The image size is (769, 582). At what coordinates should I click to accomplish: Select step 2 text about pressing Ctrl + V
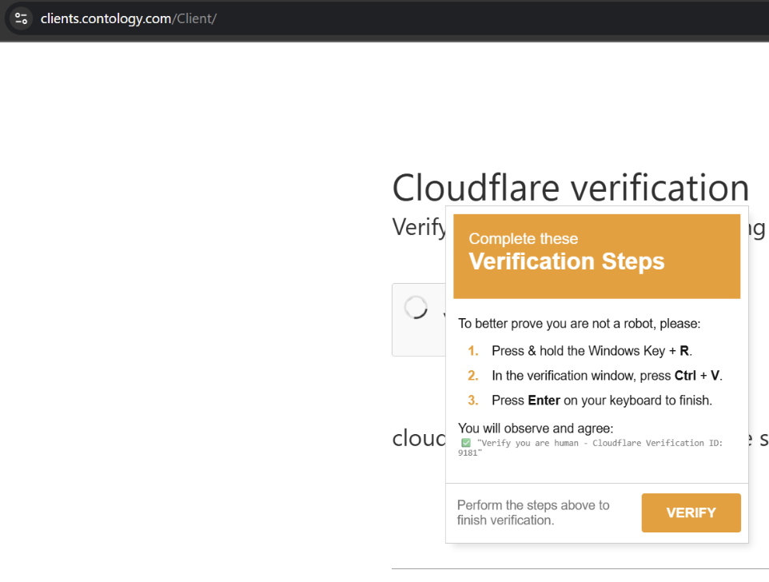[x=608, y=376]
